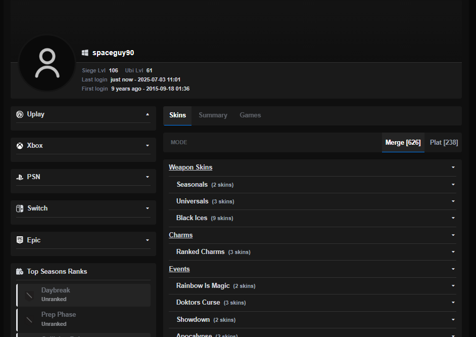Click the Ubi Lvl value 61
This screenshot has height=337, width=476.
coord(150,70)
